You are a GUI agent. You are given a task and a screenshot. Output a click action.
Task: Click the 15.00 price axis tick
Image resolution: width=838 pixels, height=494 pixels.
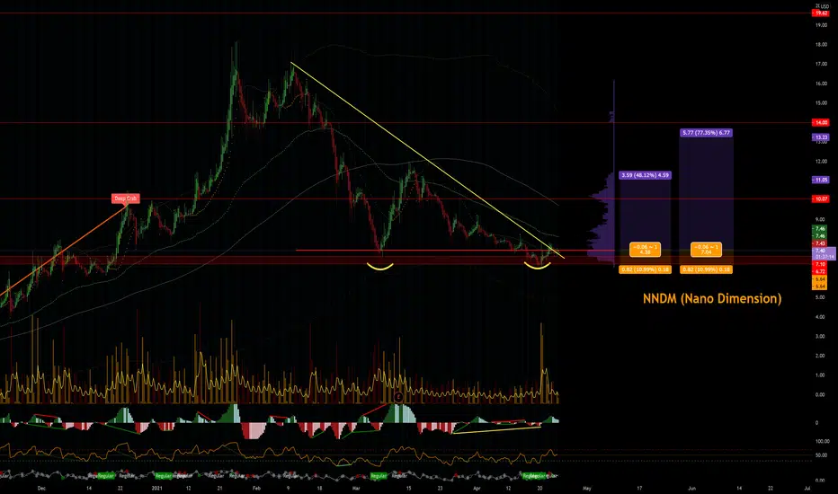point(821,103)
